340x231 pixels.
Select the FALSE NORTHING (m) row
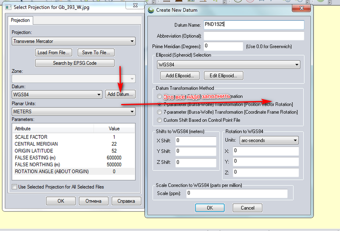point(74,165)
